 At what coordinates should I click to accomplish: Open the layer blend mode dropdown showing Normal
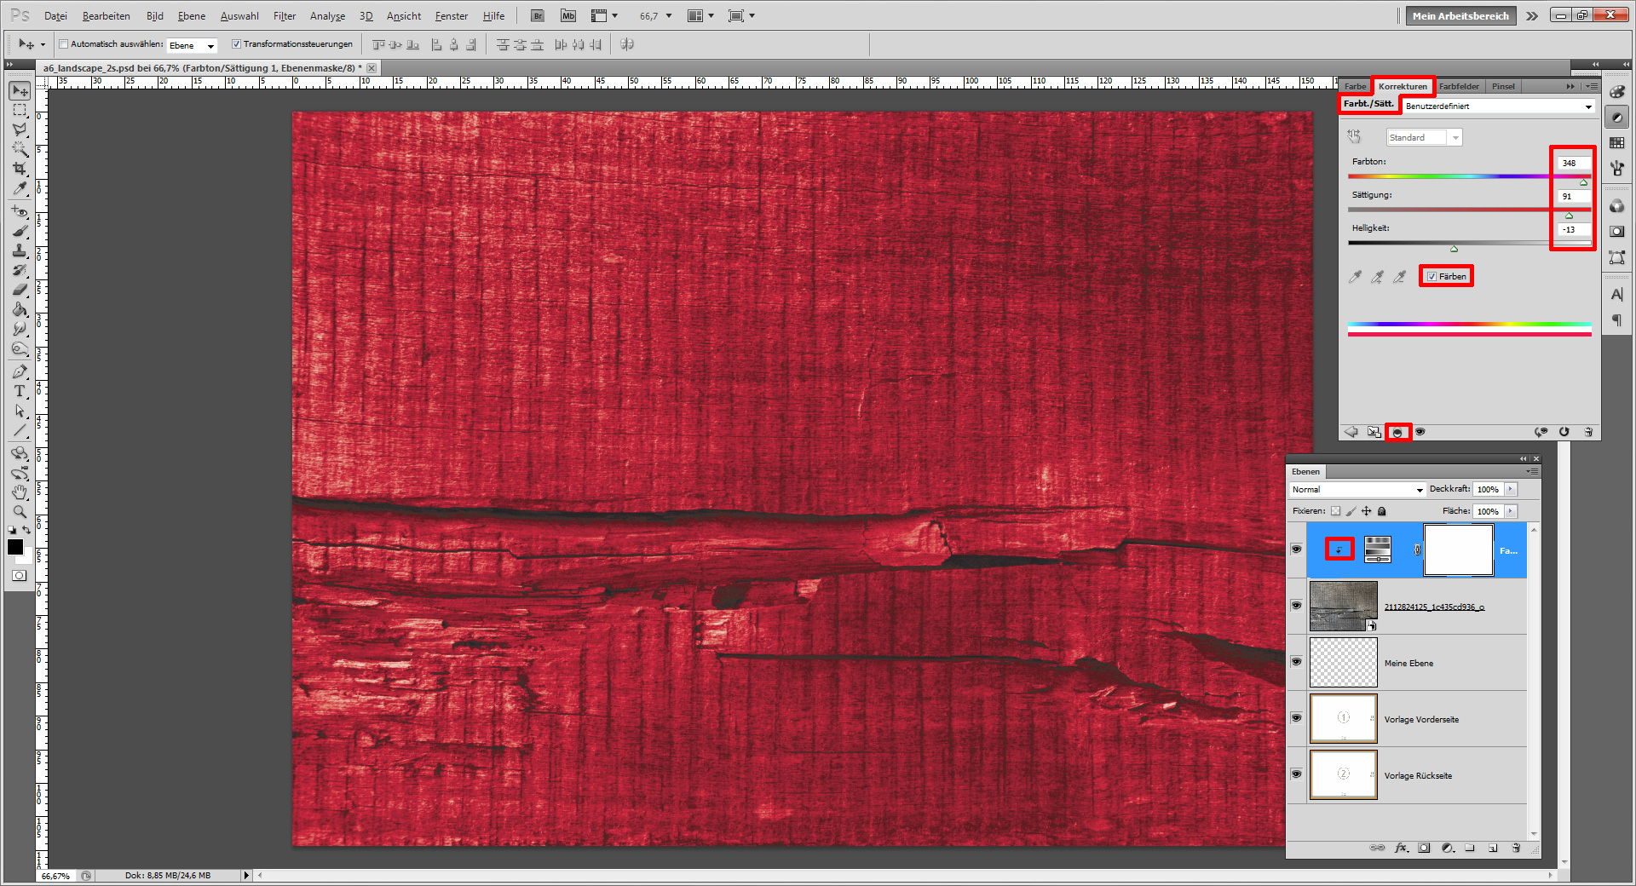pyautogui.click(x=1357, y=489)
